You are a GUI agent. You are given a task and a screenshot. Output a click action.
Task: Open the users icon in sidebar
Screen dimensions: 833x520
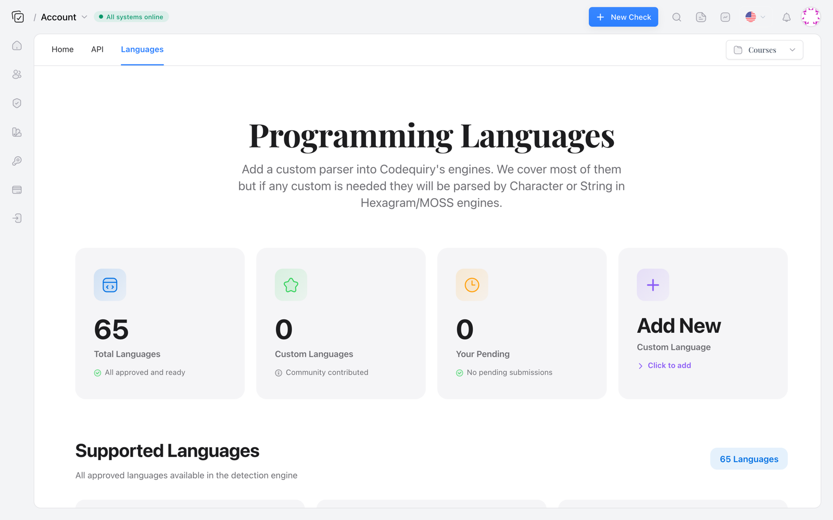point(17,74)
